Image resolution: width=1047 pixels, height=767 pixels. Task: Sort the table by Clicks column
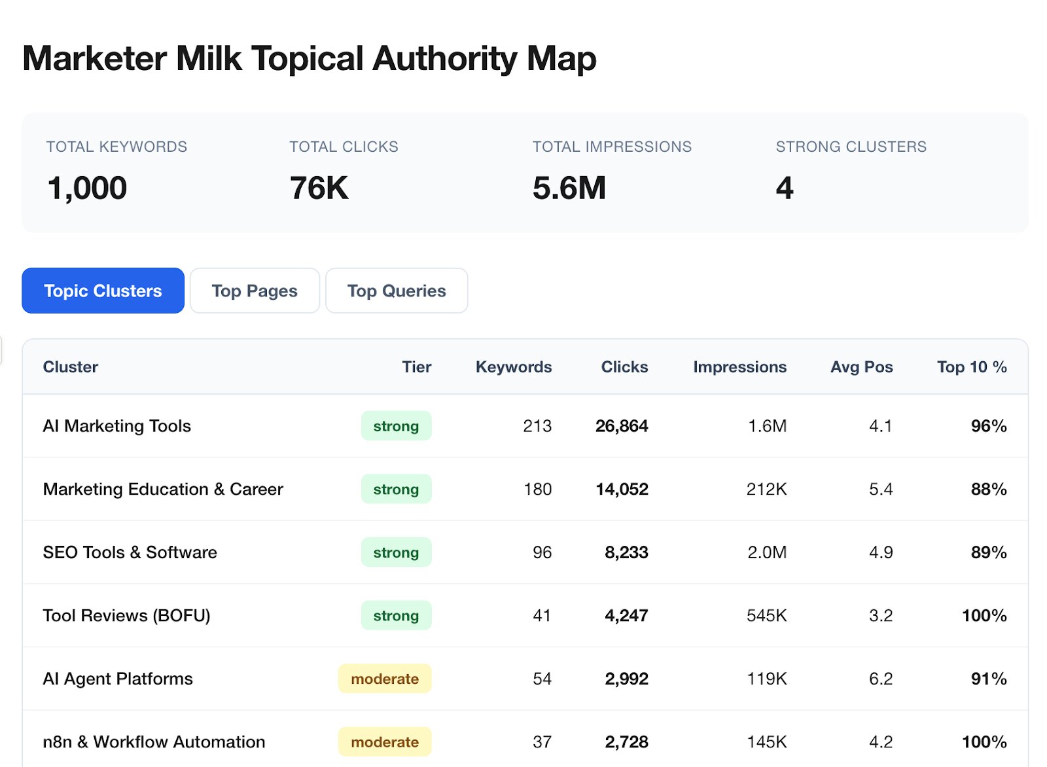[624, 367]
